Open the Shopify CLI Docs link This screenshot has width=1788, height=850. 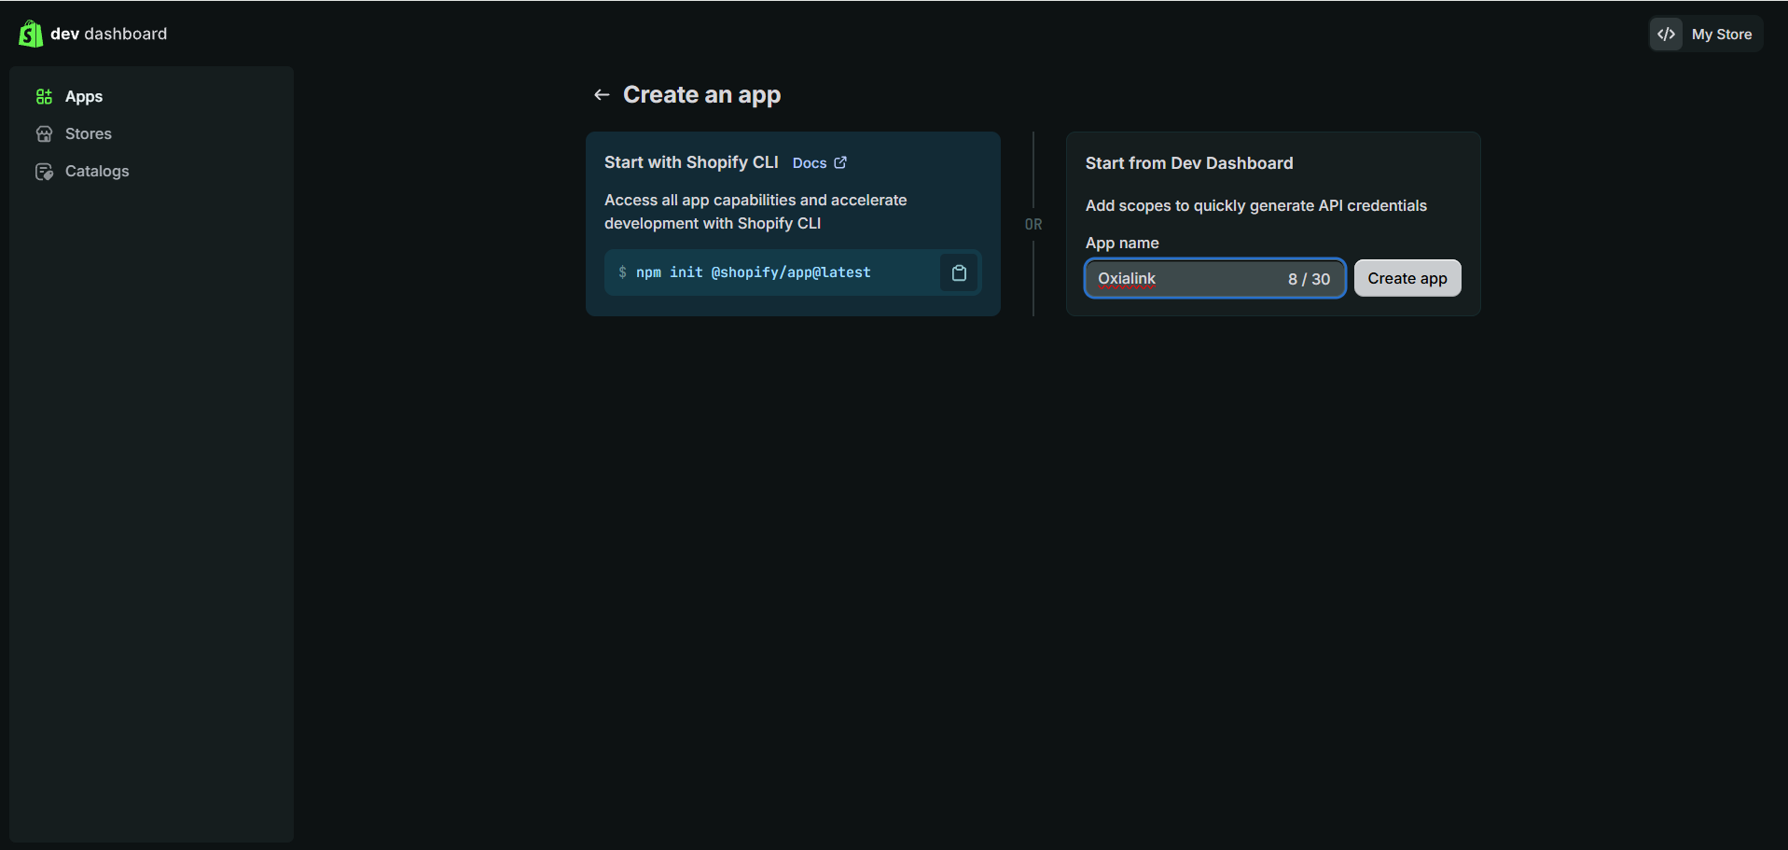click(x=819, y=162)
